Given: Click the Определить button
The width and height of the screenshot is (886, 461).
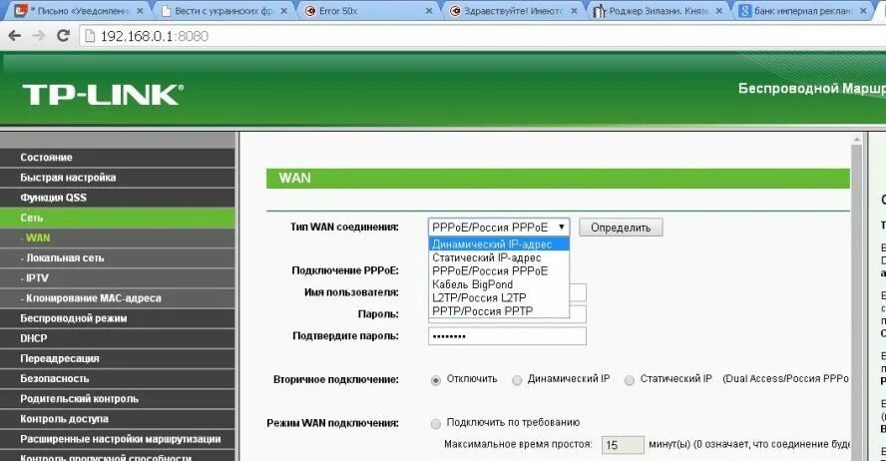Looking at the screenshot, I should (621, 228).
